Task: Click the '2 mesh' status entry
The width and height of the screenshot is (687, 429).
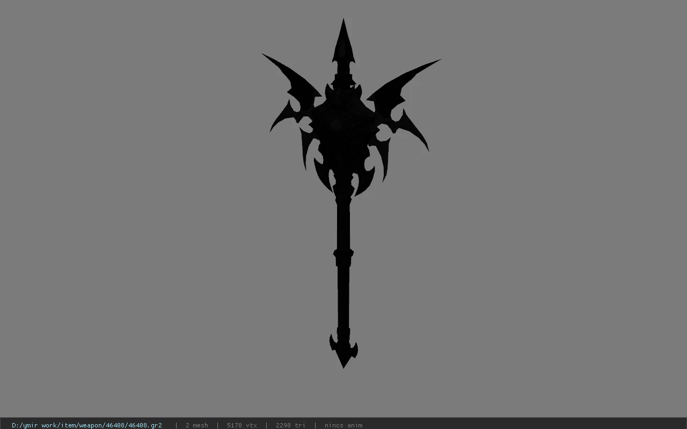Action: (196, 425)
